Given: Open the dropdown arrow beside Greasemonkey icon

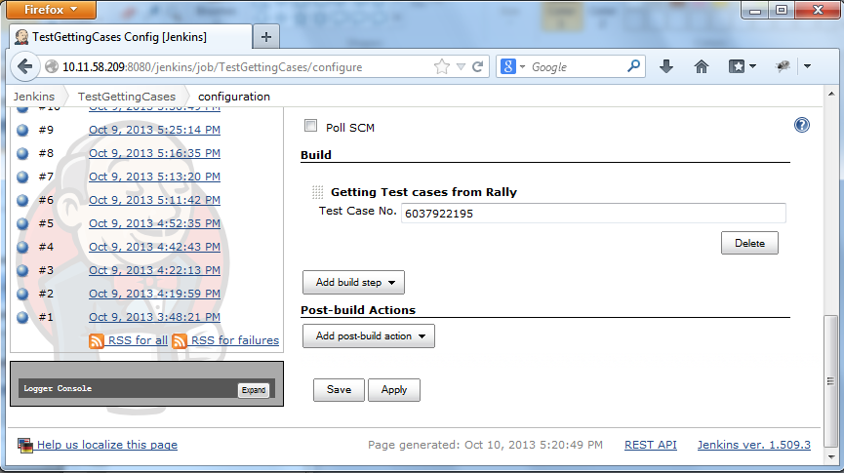Looking at the screenshot, I should click(807, 66).
